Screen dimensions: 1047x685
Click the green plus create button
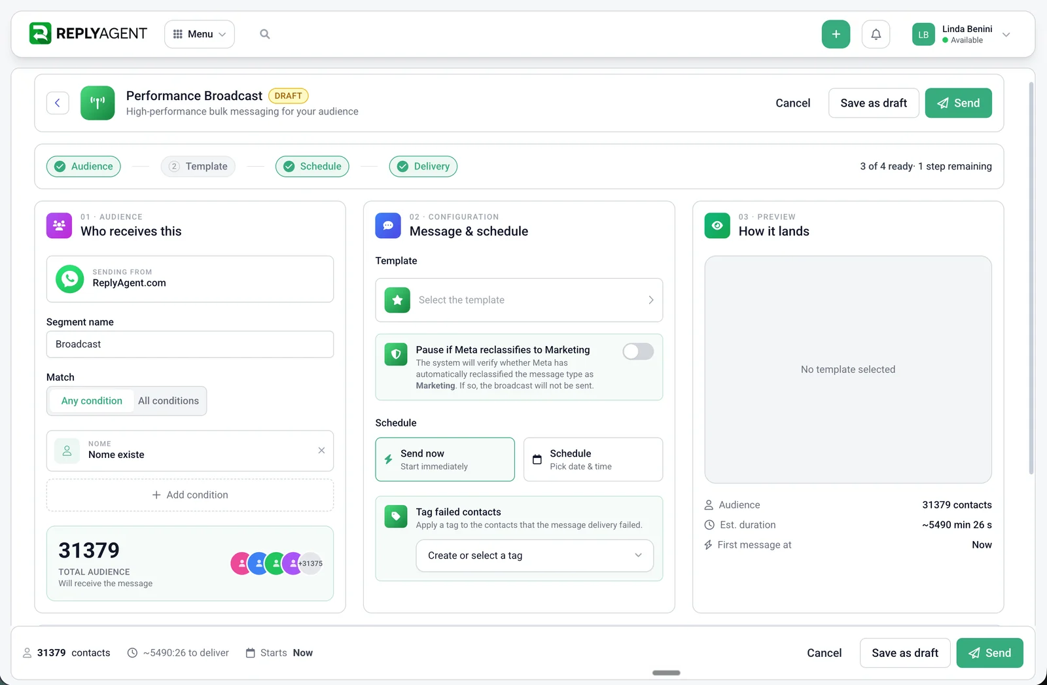click(836, 34)
